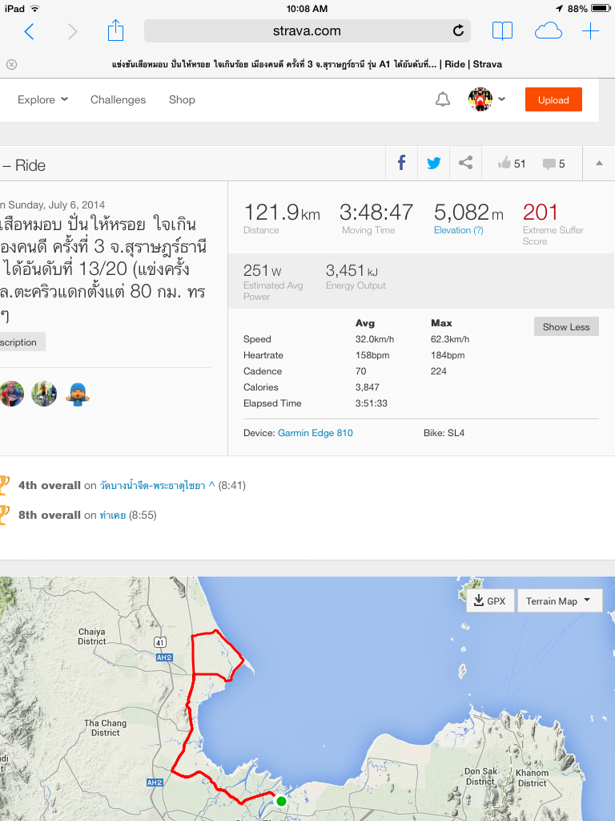Open iCloud tabs cloud icon
Viewport: 615px width, 821px height.
[x=548, y=31]
